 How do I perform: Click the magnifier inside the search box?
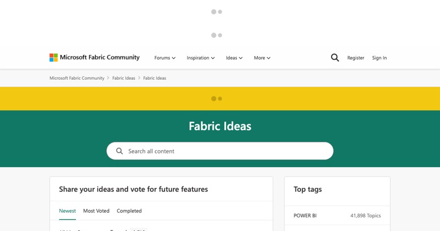click(x=119, y=151)
